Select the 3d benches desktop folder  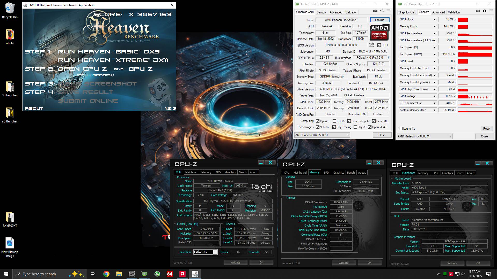(x=10, y=89)
